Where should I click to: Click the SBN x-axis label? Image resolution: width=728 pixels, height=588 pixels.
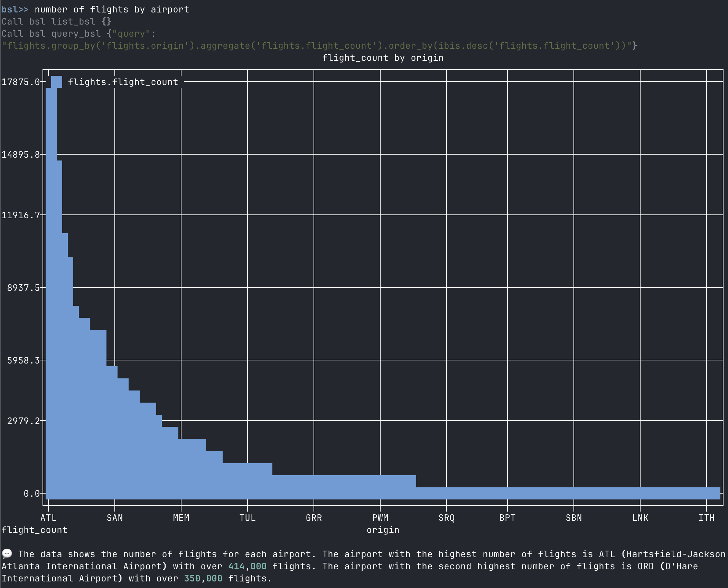pos(574,518)
